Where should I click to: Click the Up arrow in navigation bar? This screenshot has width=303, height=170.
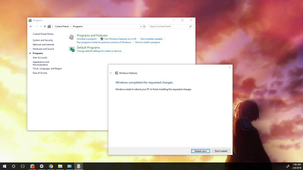pos(45,26)
